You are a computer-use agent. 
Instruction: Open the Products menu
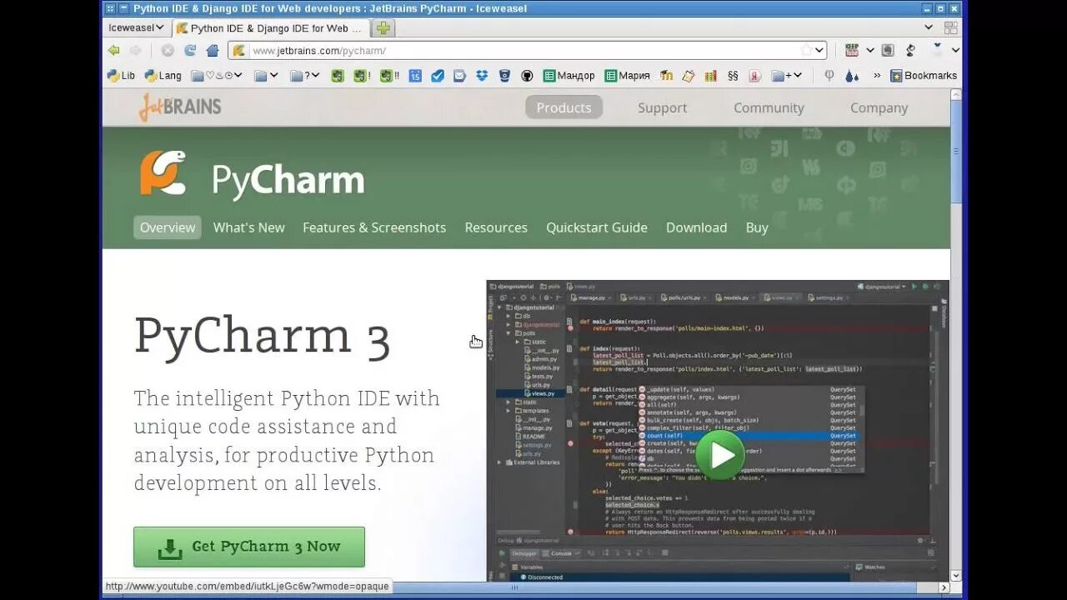564,107
